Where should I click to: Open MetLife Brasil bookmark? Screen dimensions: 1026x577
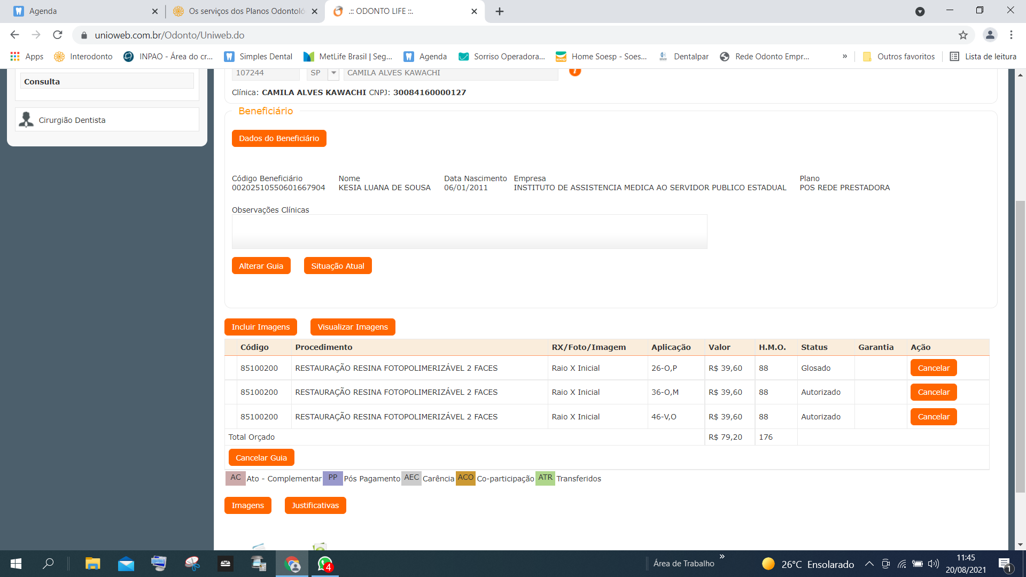tap(348, 57)
